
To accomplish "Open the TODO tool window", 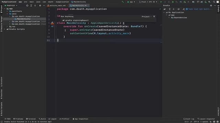I will point(8,119).
